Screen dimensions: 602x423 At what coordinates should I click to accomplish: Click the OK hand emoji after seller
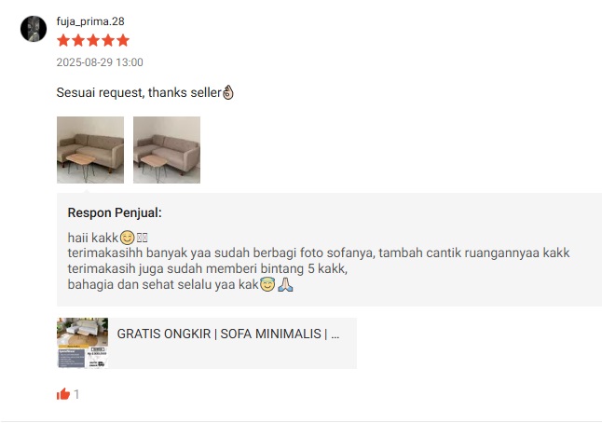coord(228,92)
